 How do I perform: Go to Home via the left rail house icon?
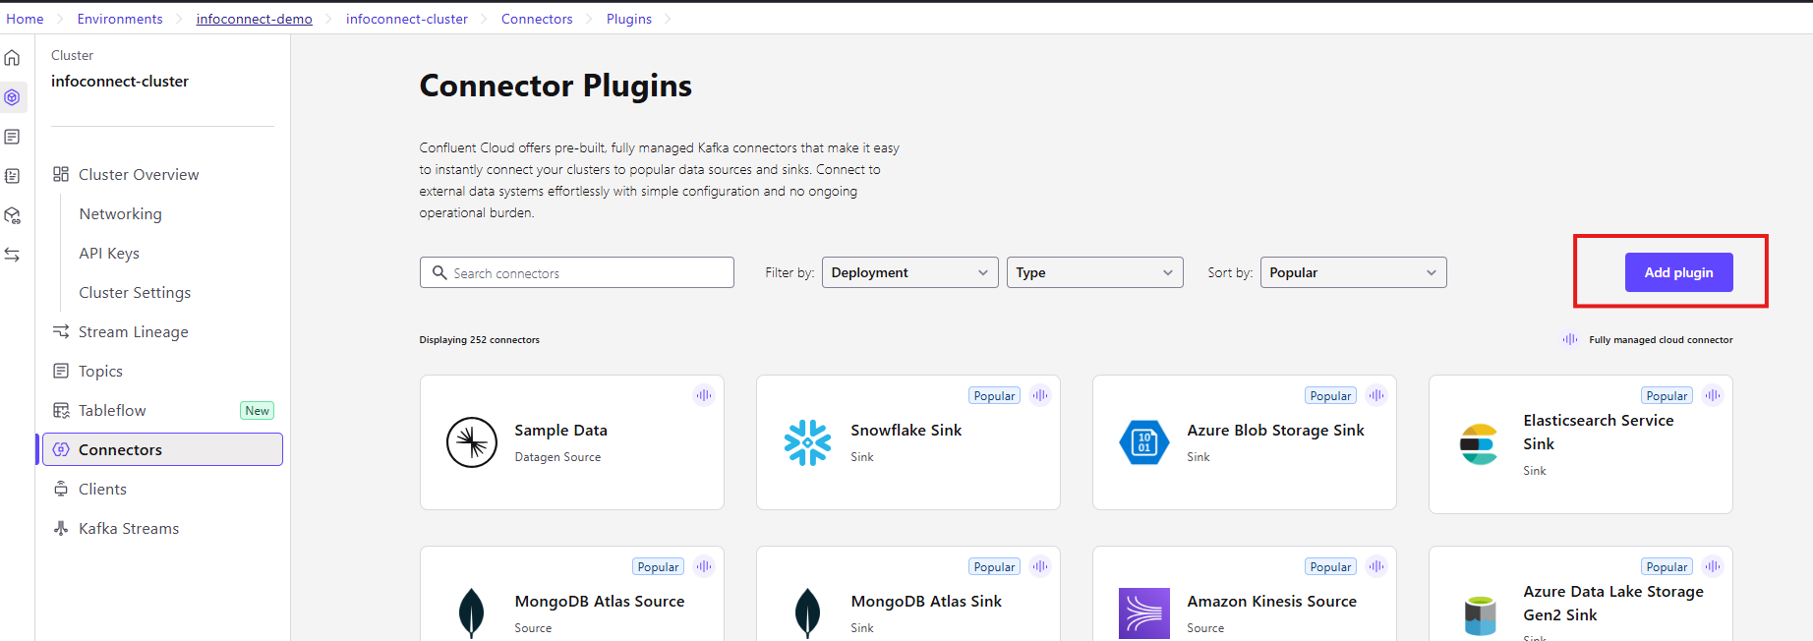12,58
